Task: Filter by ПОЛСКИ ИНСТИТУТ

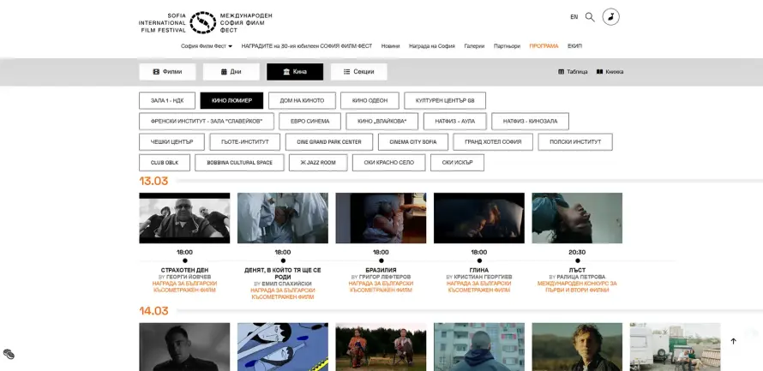Action: point(575,142)
